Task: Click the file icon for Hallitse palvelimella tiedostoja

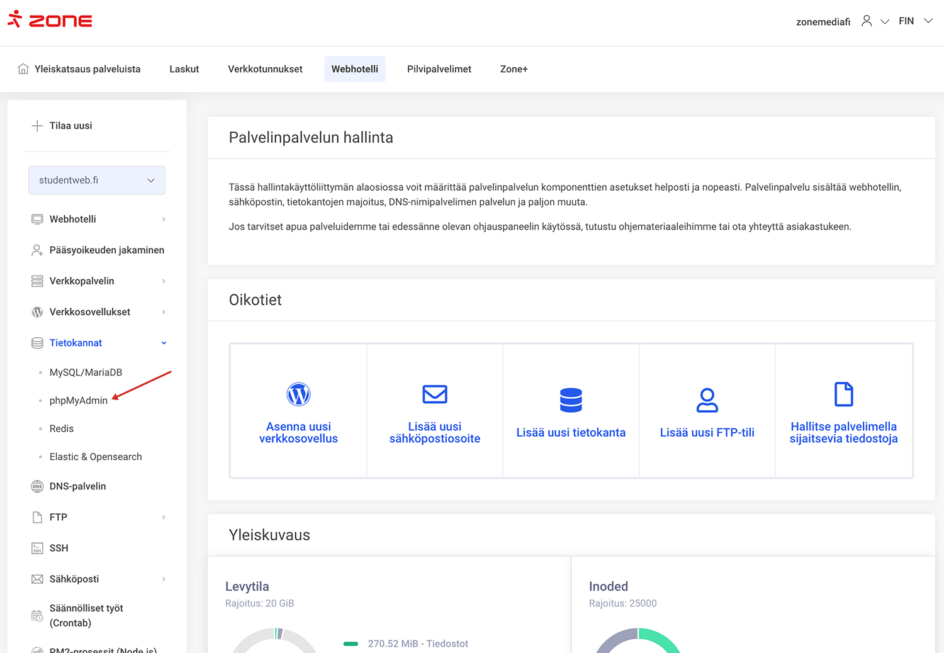Action: 843,394
